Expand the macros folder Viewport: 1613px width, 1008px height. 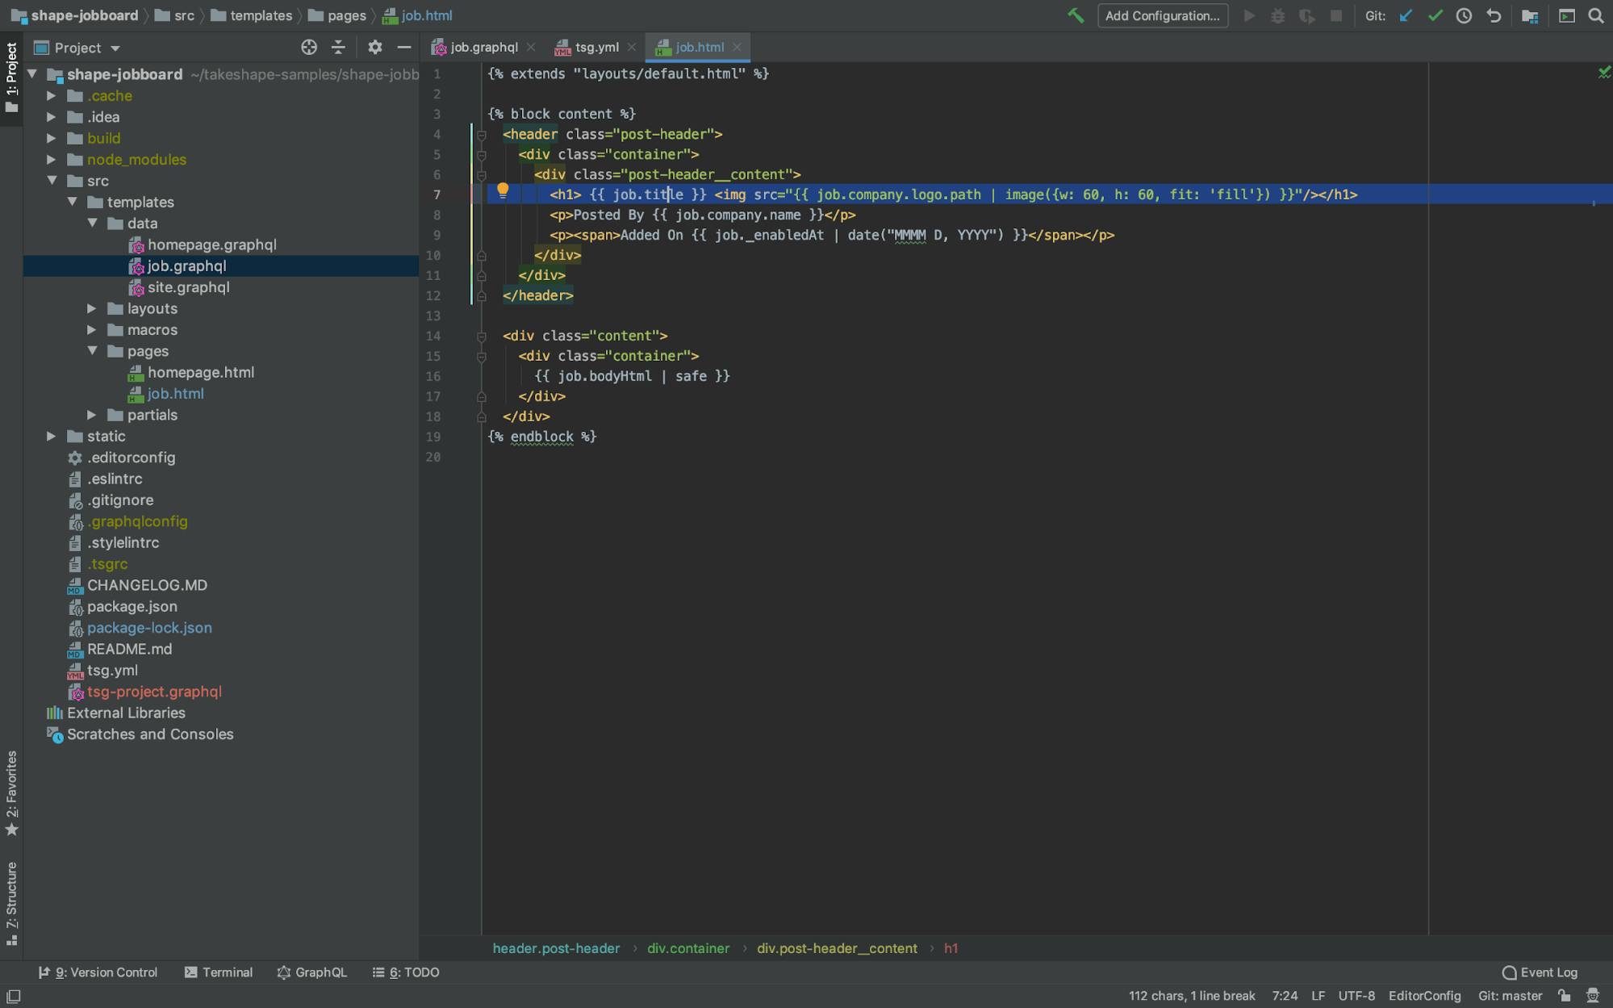click(92, 329)
